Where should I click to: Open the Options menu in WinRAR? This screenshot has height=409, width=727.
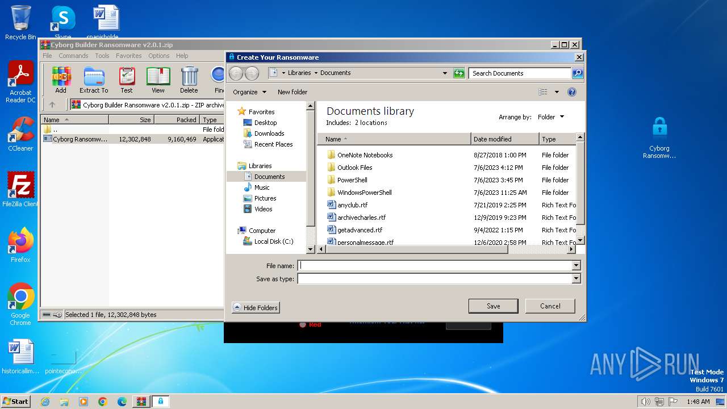coord(159,56)
